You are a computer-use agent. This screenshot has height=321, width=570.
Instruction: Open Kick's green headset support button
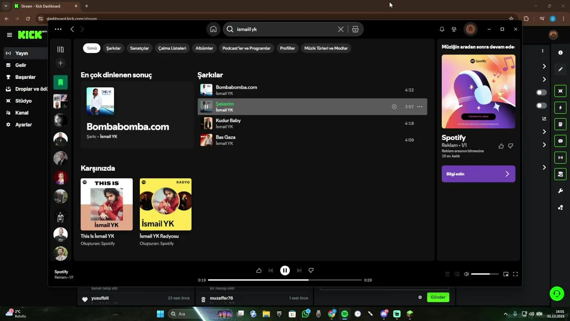click(557, 293)
